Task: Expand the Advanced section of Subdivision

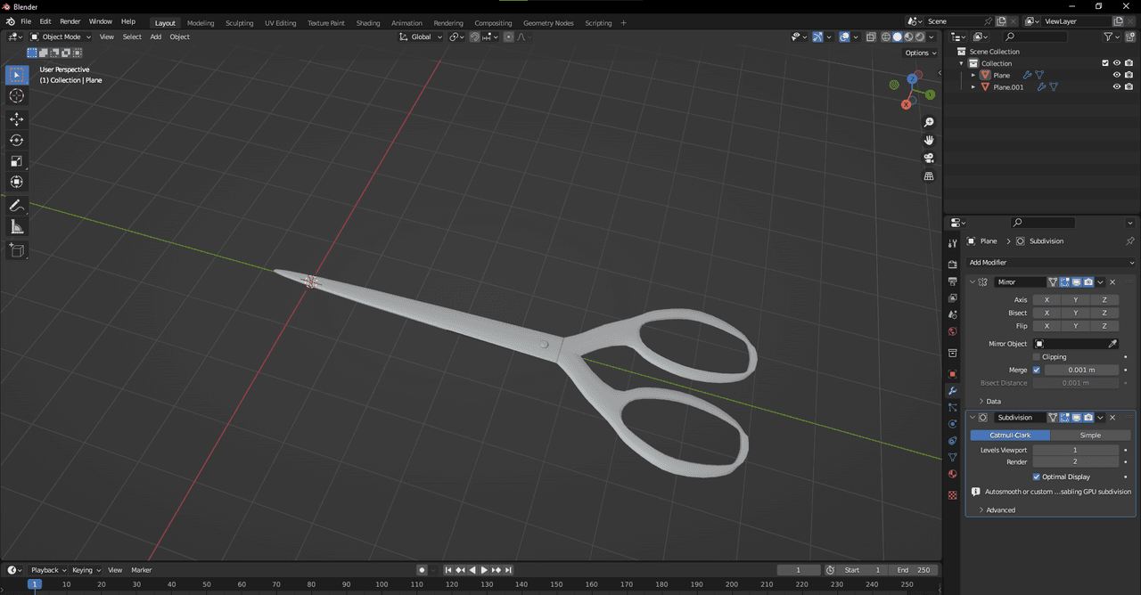Action: click(1000, 510)
